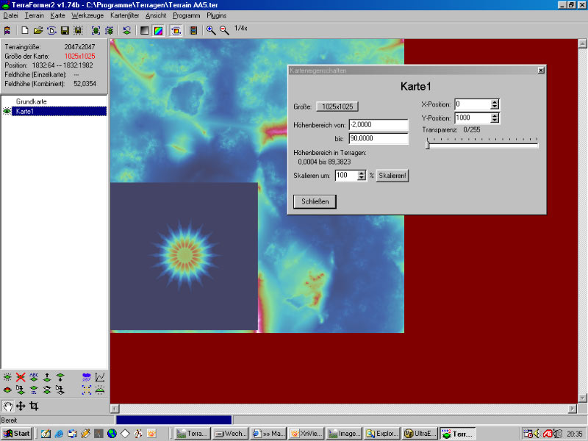Click Y-Position spinner arrows
The image size is (588, 441).
coord(495,118)
